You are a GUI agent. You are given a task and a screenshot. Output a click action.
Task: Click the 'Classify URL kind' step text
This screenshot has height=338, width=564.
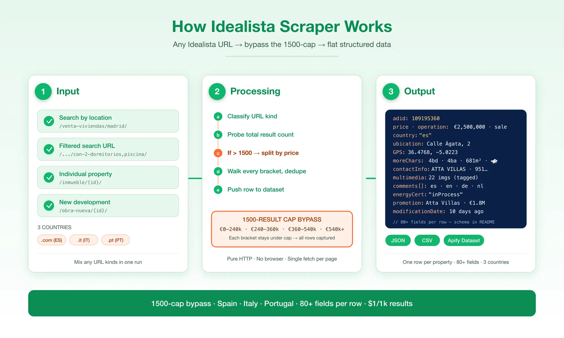click(x=252, y=116)
